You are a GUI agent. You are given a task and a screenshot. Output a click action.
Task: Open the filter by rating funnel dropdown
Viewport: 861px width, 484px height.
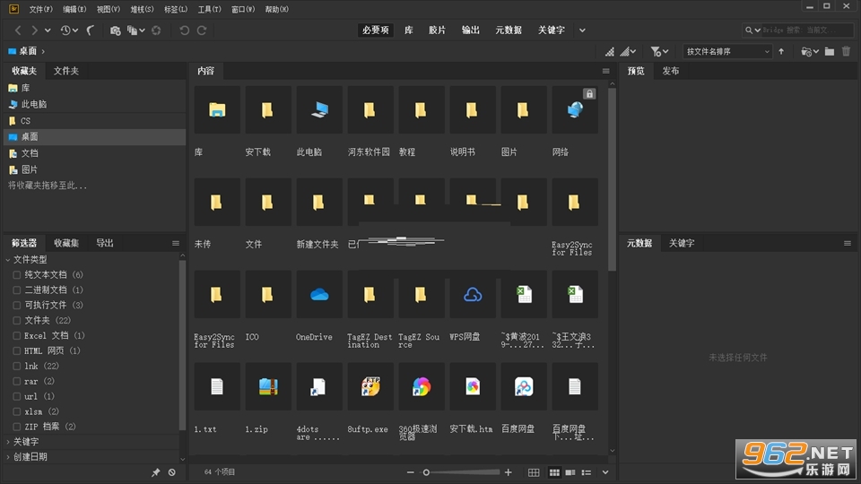tap(659, 52)
